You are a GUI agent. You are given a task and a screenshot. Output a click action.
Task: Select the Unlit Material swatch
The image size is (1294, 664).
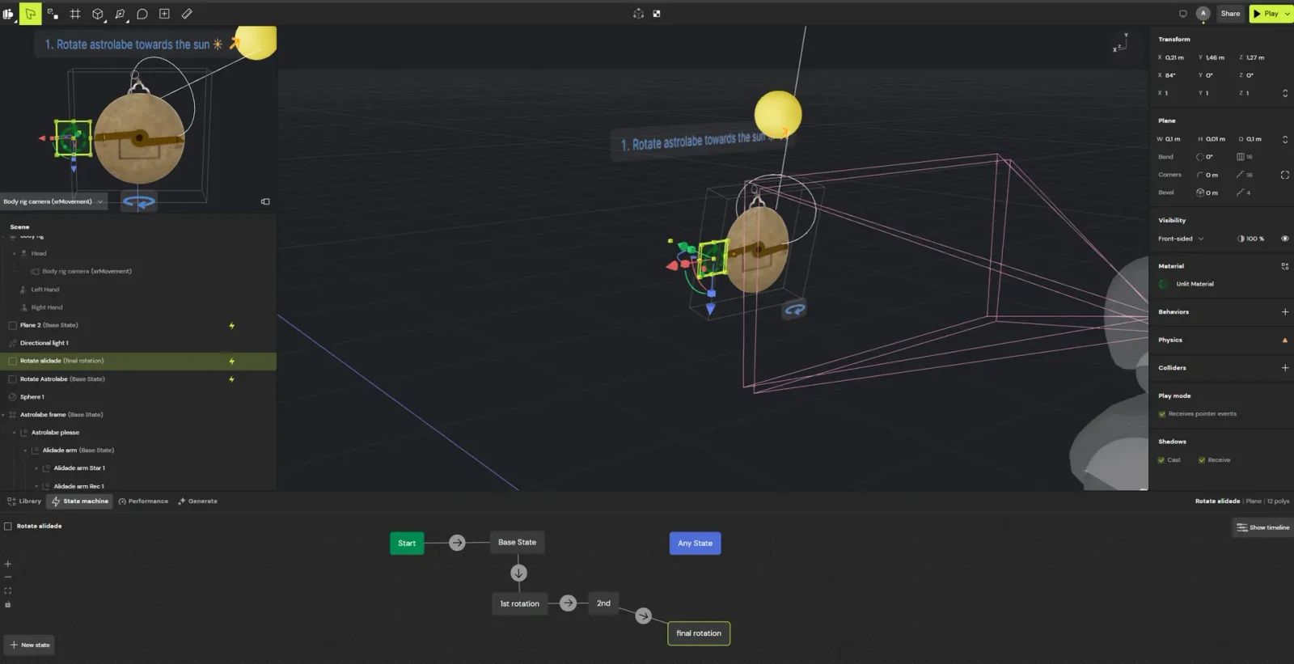pos(1164,284)
